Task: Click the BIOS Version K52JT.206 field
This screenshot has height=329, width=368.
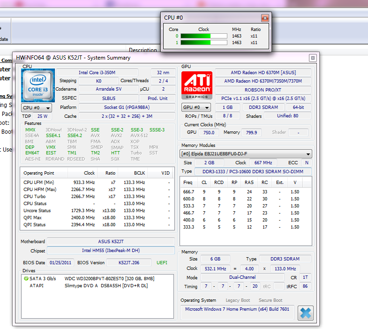Action: tap(129, 262)
